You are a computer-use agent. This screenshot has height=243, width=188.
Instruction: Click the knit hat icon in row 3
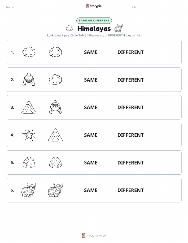pos(55,107)
